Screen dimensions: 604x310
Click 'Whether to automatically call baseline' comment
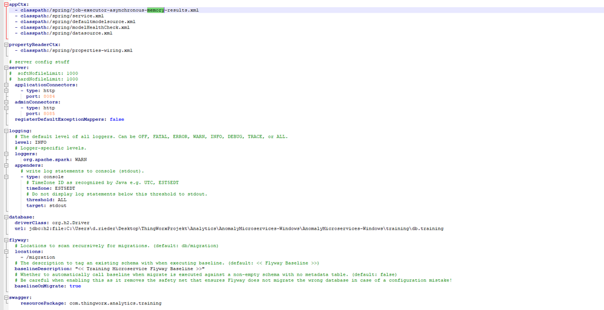click(206, 274)
